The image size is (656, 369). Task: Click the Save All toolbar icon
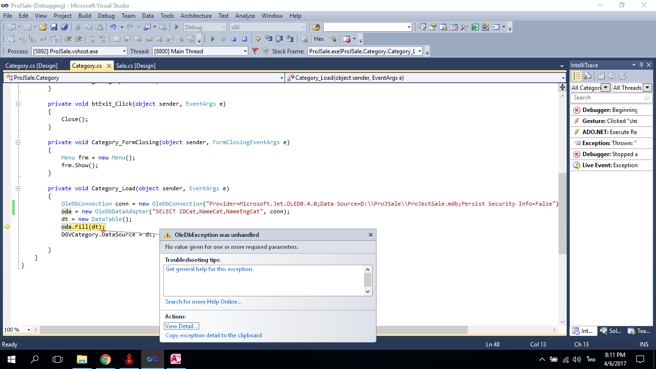[64, 27]
